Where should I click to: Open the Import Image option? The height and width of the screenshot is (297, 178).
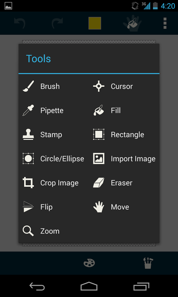click(x=124, y=158)
